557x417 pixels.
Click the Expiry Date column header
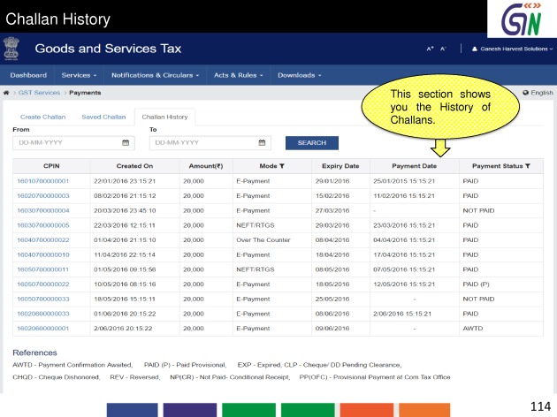click(340, 166)
